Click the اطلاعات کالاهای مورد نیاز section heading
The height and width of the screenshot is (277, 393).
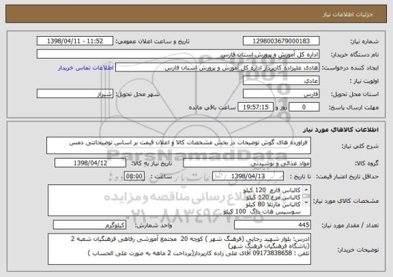pyautogui.click(x=340, y=129)
